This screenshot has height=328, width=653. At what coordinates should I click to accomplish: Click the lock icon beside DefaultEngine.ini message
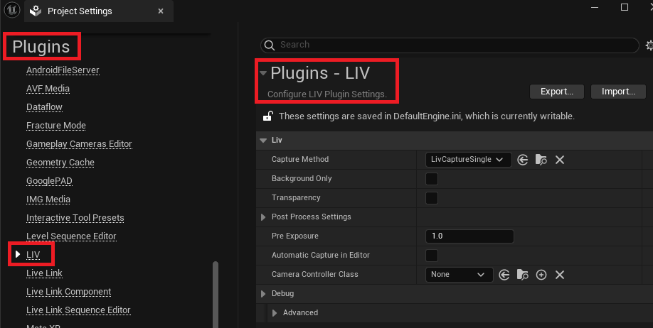268,116
